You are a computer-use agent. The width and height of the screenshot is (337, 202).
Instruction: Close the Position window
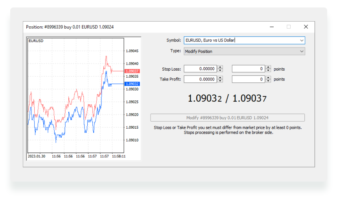pyautogui.click(x=306, y=27)
